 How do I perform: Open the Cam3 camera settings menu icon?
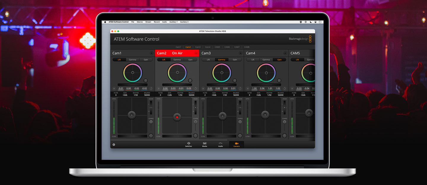pyautogui.click(x=203, y=89)
